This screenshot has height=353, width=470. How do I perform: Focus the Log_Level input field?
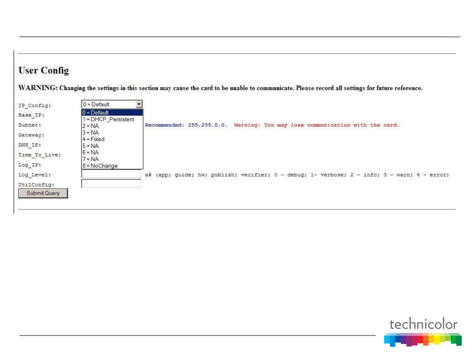(111, 174)
